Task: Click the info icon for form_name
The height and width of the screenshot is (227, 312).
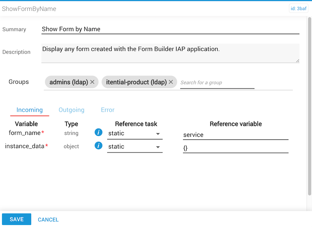Action: click(x=98, y=133)
